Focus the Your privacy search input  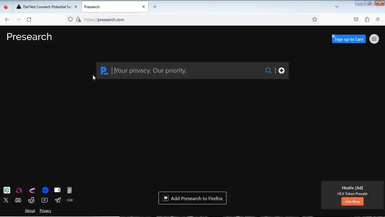tap(188, 71)
